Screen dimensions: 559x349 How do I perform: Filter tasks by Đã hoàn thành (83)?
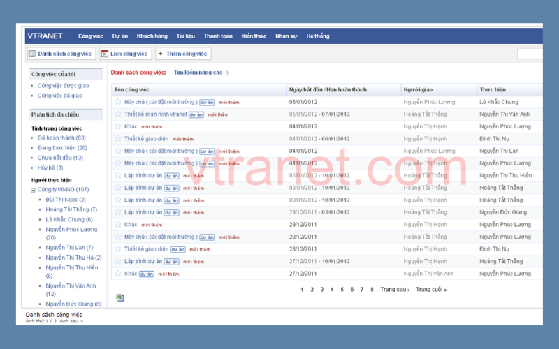point(61,138)
